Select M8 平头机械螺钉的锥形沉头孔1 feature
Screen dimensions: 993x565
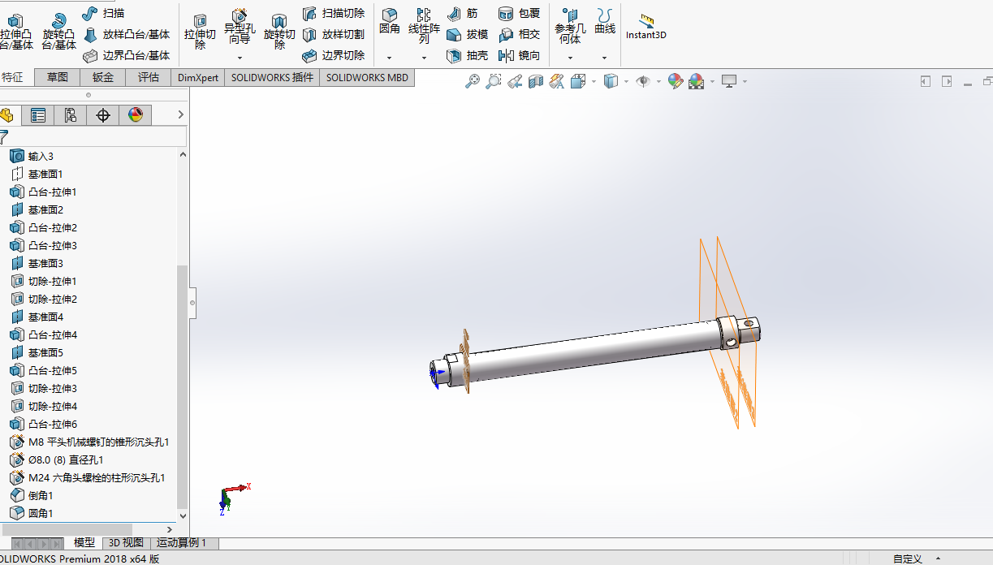(89, 442)
